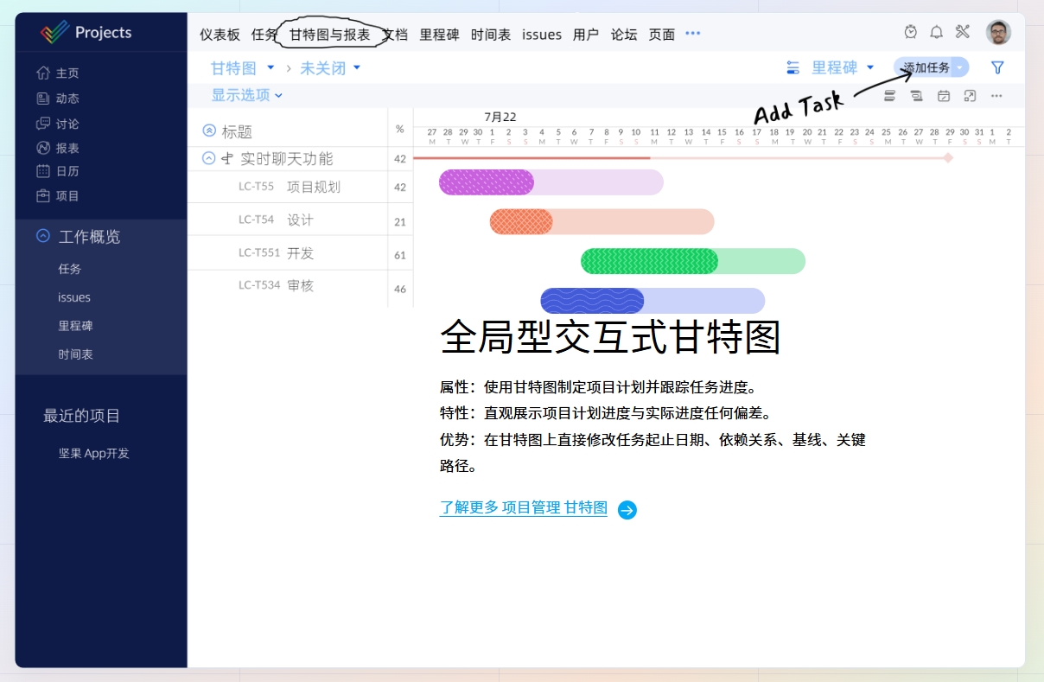Switch to the 甘特图与报表 tab

[x=329, y=35]
